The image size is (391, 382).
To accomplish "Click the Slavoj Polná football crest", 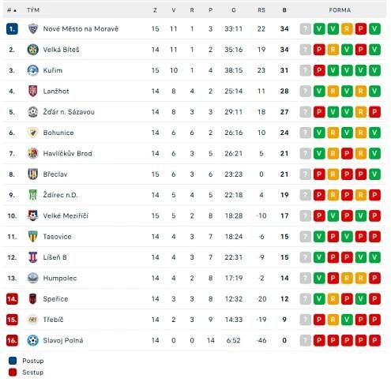I will pyautogui.click(x=33, y=340).
